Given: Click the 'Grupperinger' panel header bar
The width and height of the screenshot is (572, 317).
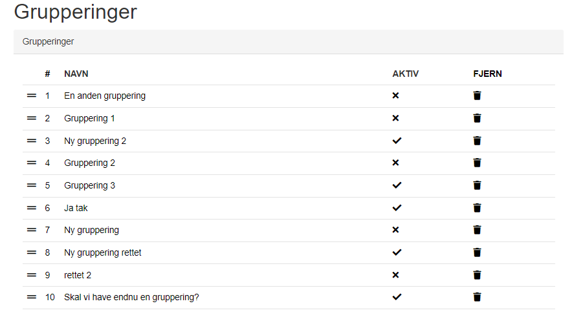Looking at the screenshot, I should click(x=288, y=42).
